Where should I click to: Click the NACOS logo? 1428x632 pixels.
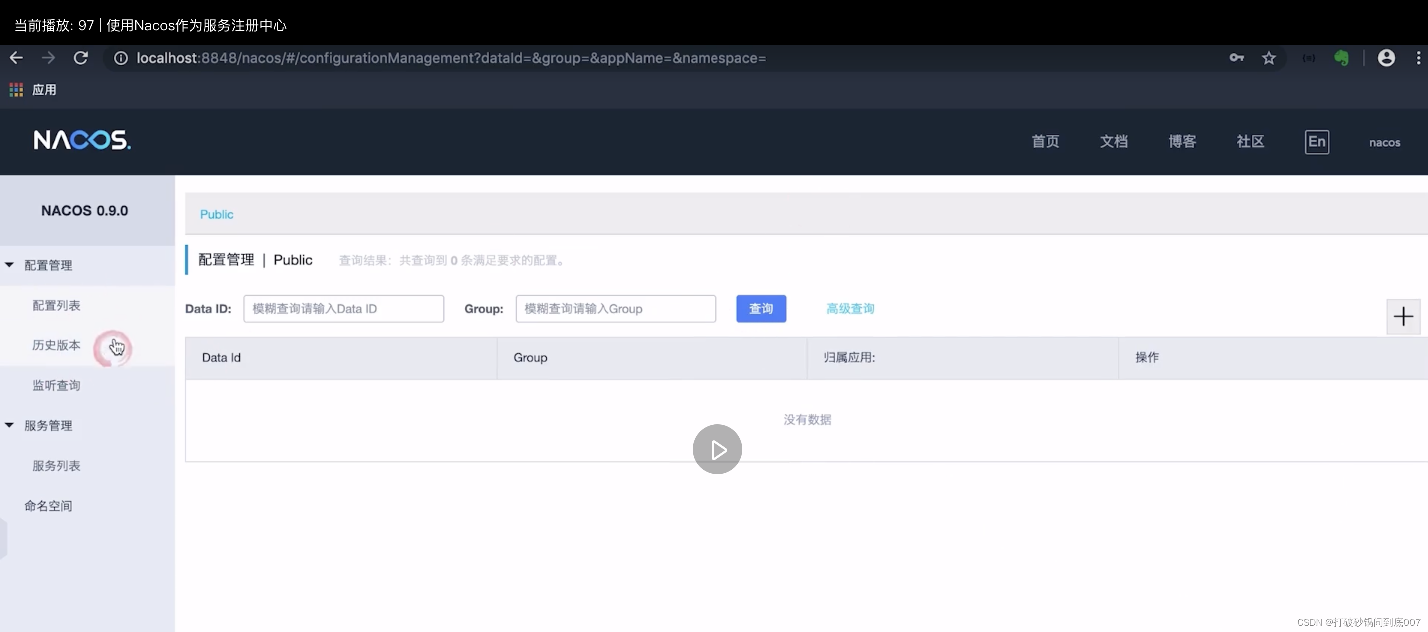tap(82, 140)
